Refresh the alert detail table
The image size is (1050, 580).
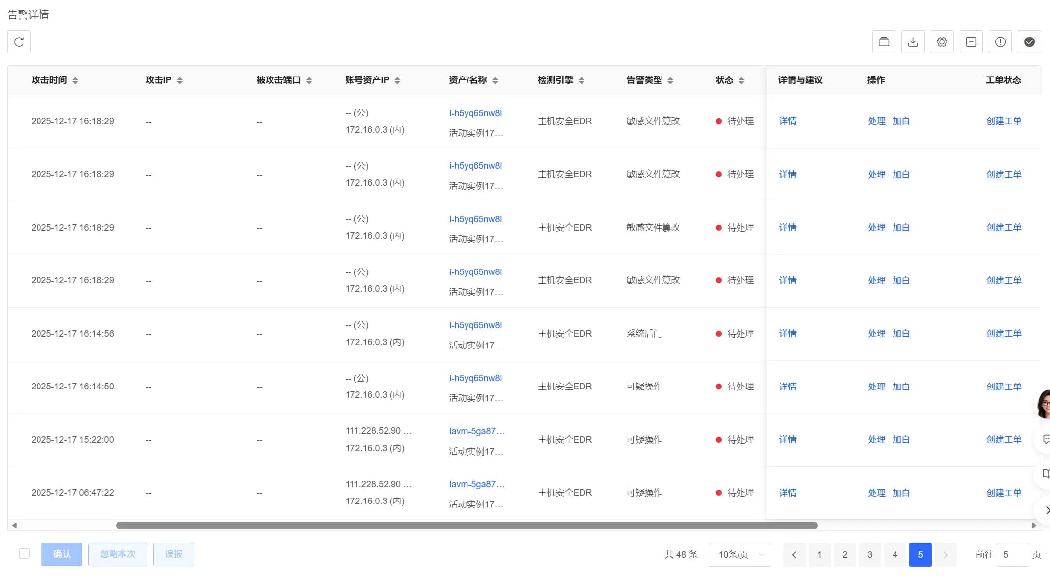[18, 41]
